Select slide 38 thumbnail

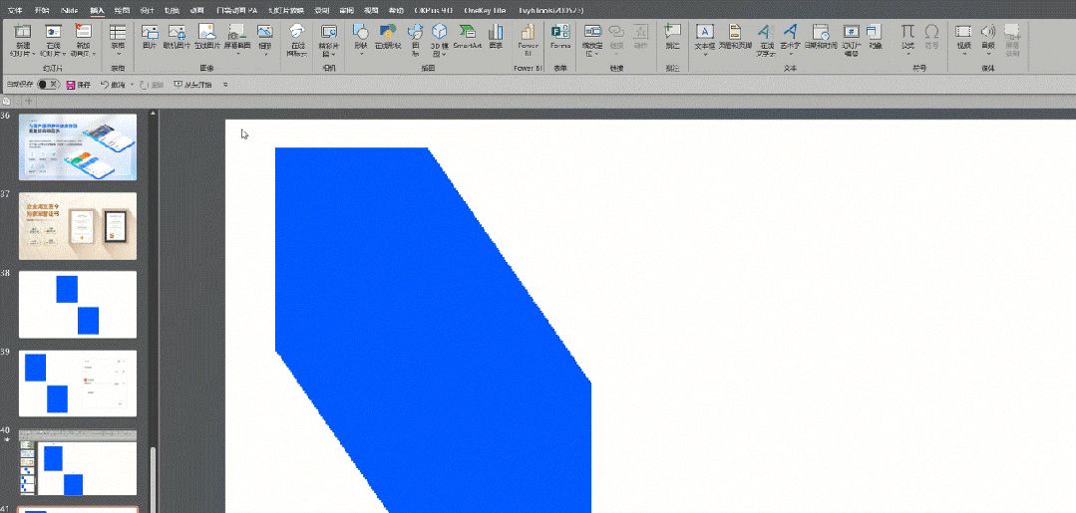pos(78,305)
